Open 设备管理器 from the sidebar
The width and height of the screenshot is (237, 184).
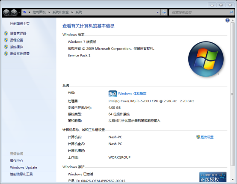[x=18, y=33]
